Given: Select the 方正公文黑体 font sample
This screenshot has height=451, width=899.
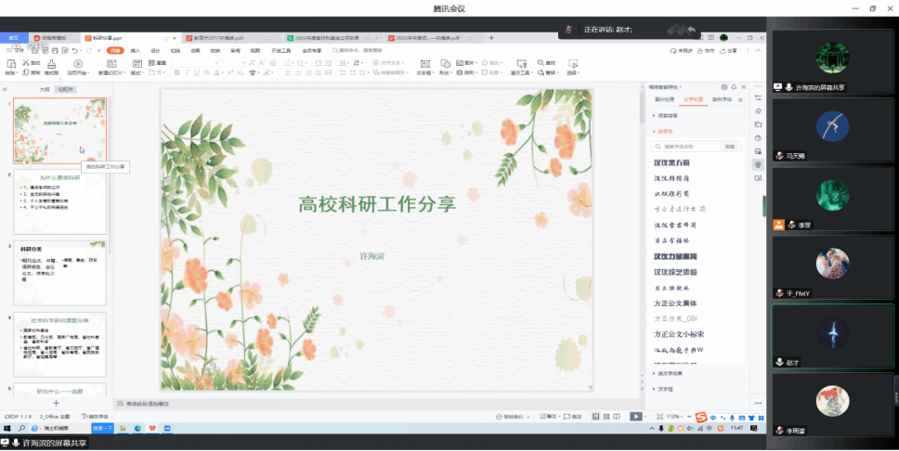Looking at the screenshot, I should (x=675, y=303).
